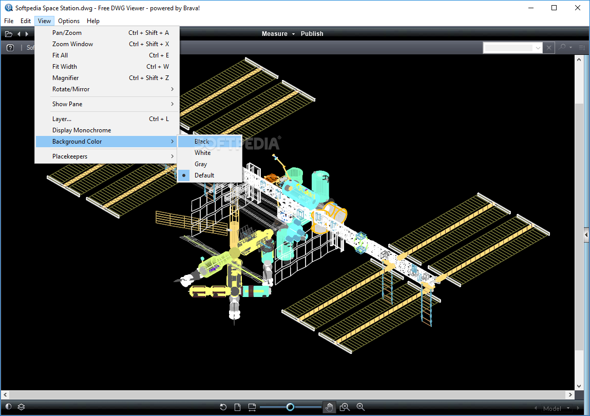Choose White background color

[210, 153]
